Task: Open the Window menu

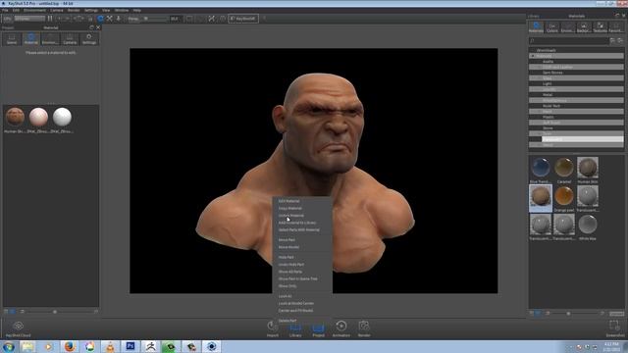Action: [122, 10]
